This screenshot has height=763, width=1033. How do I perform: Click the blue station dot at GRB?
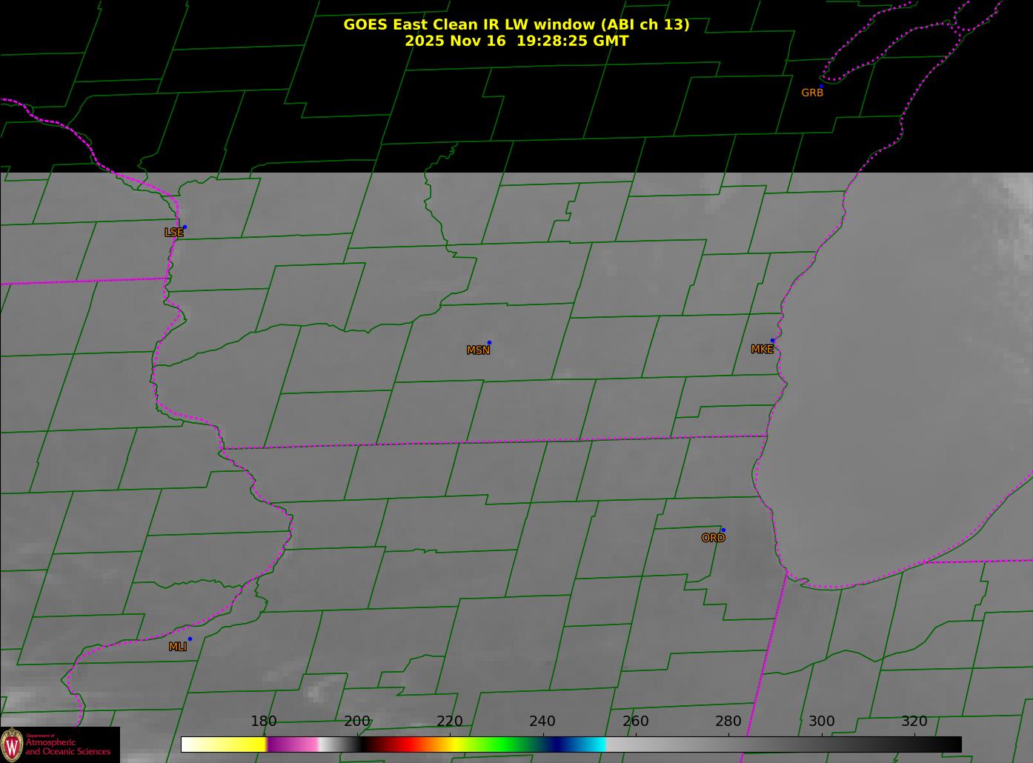(x=821, y=87)
